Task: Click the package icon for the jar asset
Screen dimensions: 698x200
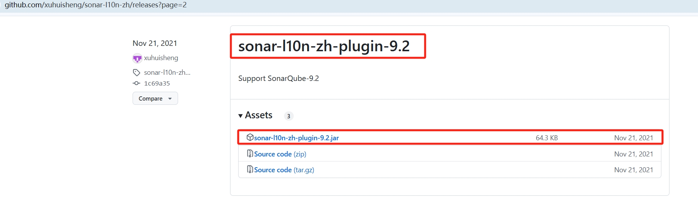Action: click(250, 137)
